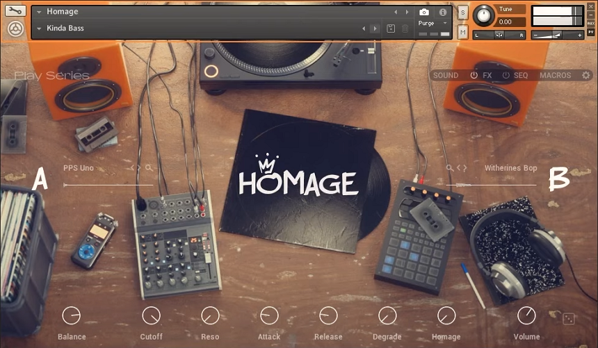Screen dimensions: 598x348
Task: Click the Homage macro knob
Action: tap(446, 315)
